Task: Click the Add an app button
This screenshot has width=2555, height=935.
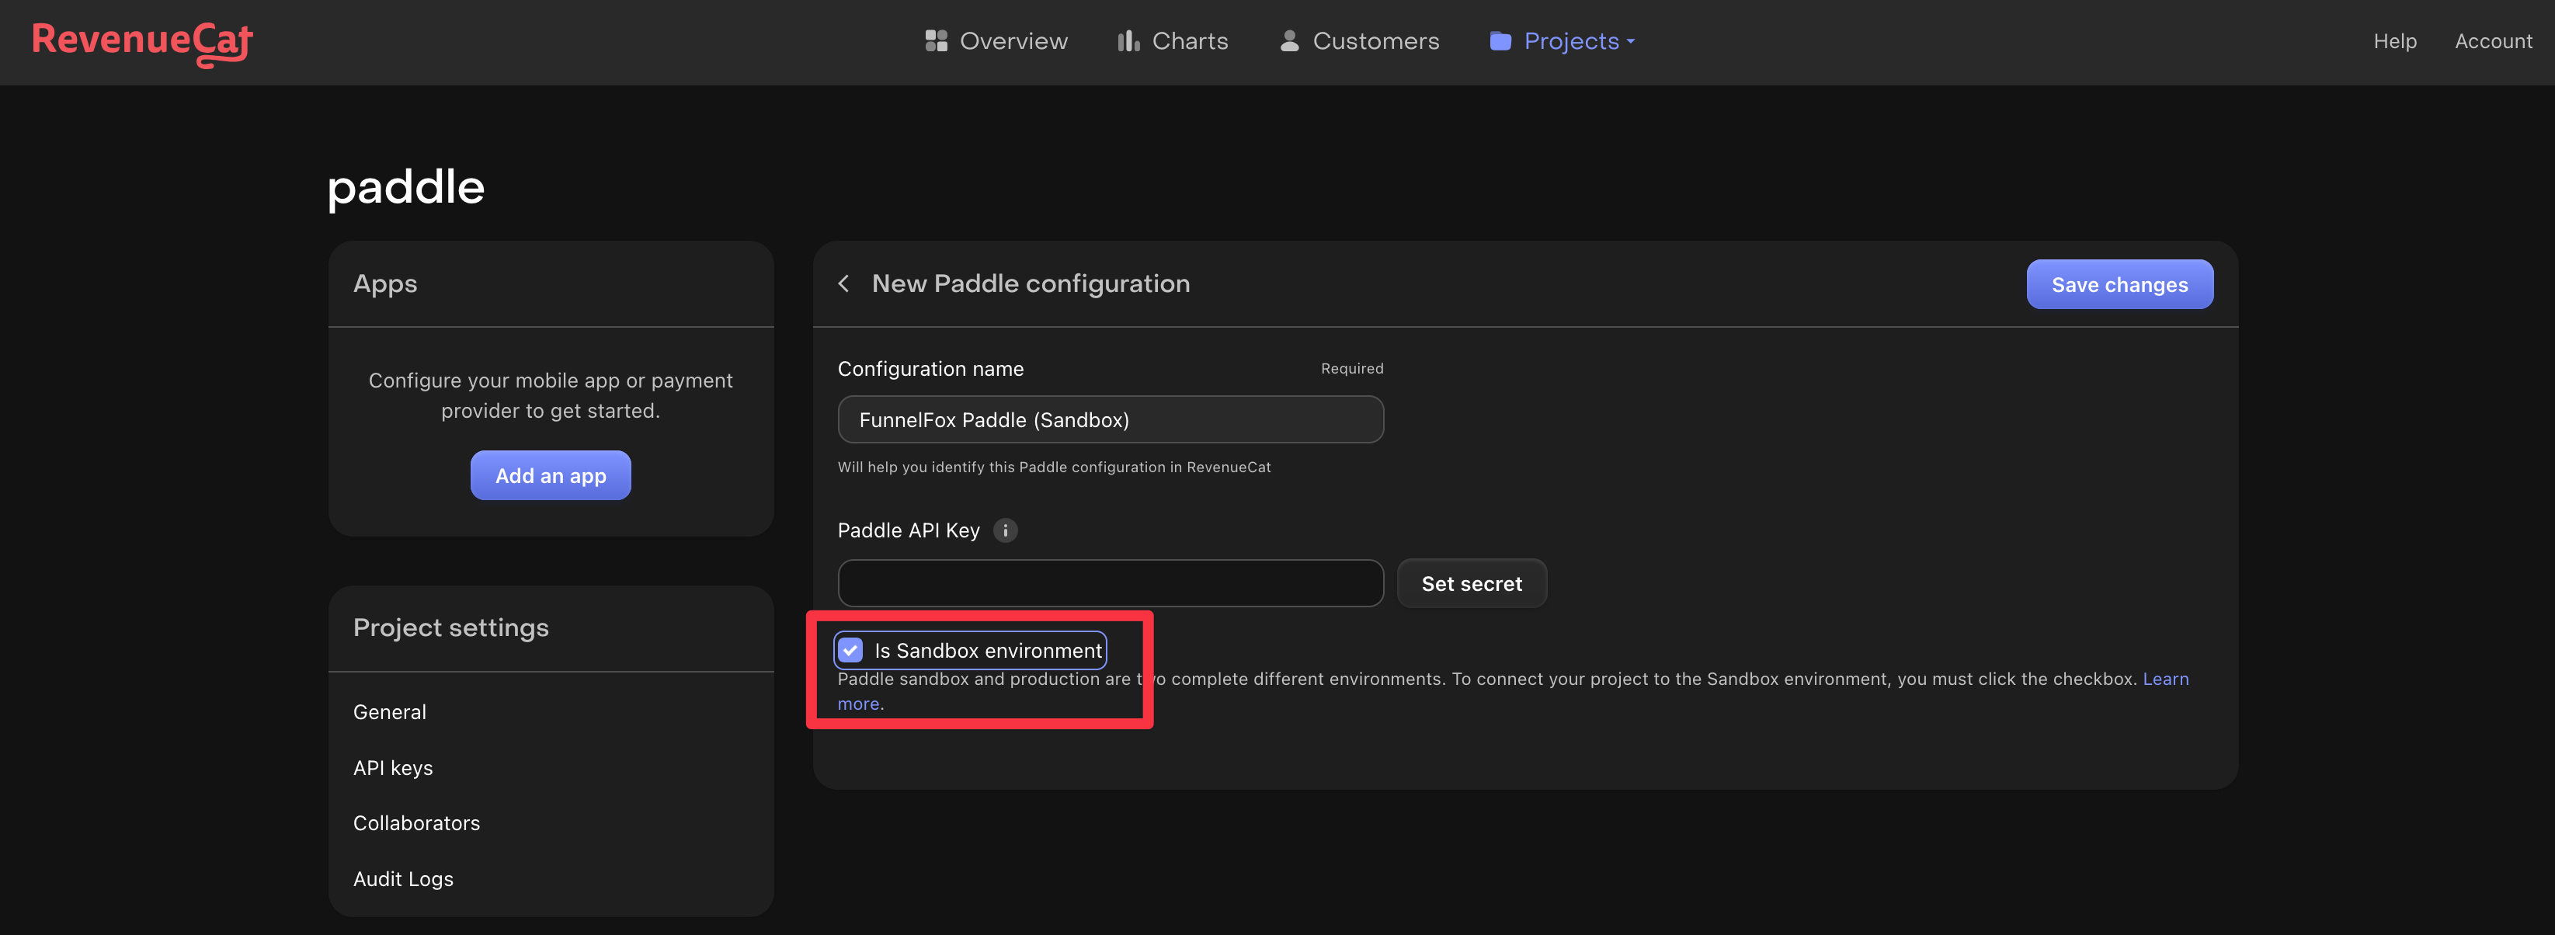Action: 550,475
